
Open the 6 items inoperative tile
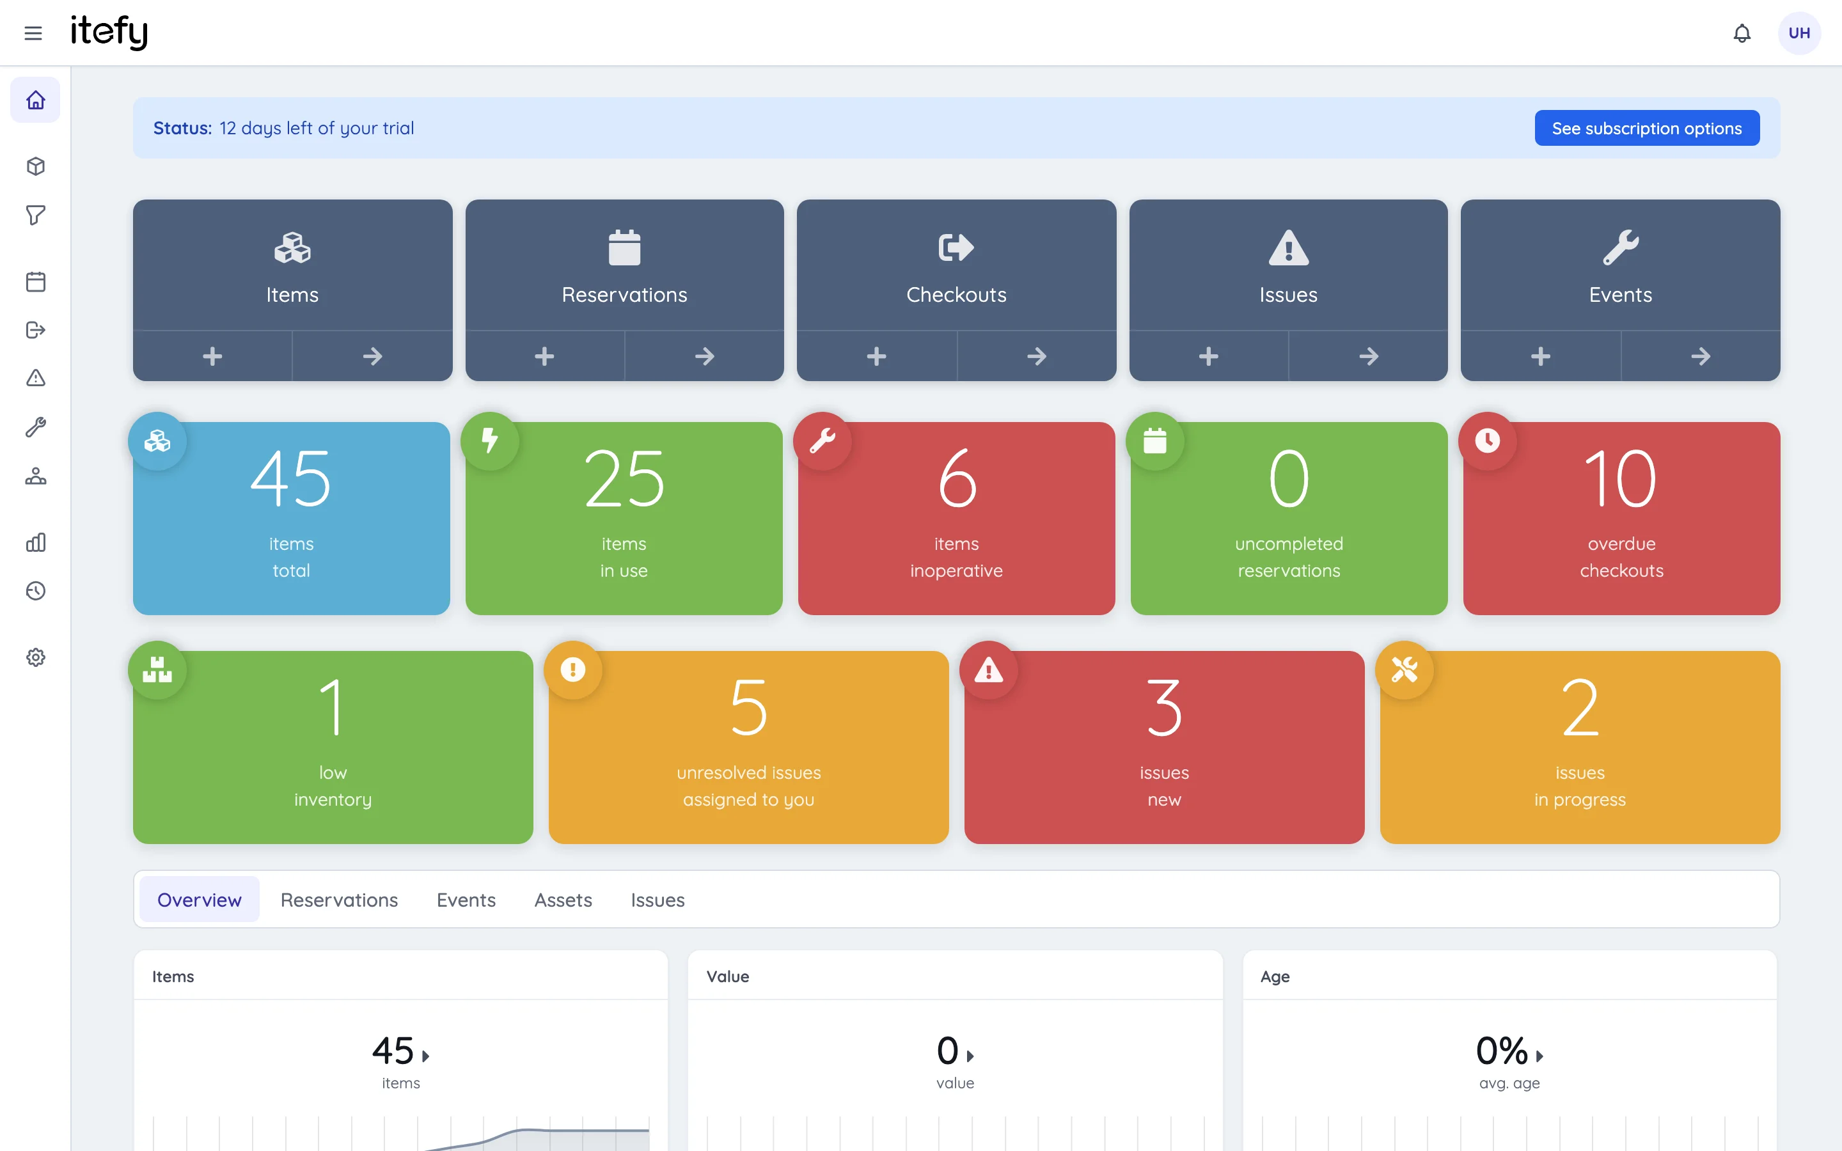(956, 519)
